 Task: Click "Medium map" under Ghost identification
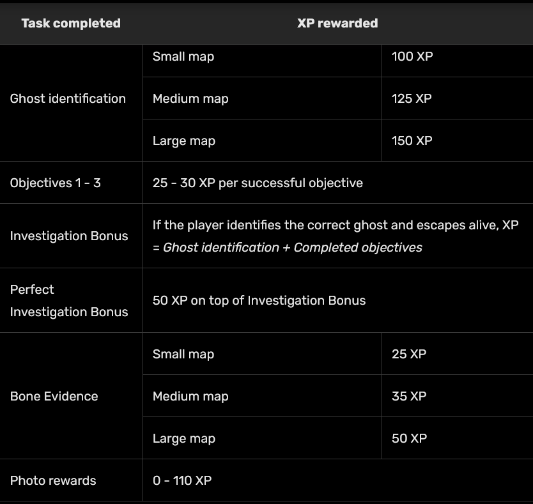pyautogui.click(x=190, y=98)
